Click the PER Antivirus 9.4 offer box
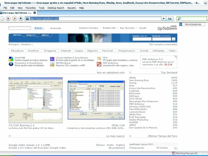 (159, 62)
